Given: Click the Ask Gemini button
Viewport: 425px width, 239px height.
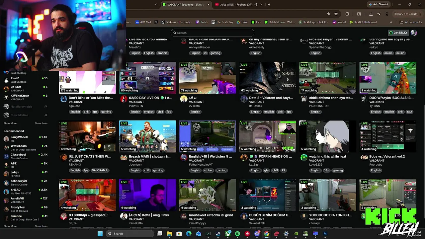Looking at the screenshot, I should (x=378, y=5).
